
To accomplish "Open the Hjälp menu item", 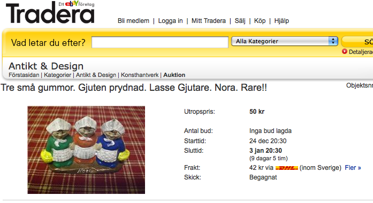I will pyautogui.click(x=281, y=21).
